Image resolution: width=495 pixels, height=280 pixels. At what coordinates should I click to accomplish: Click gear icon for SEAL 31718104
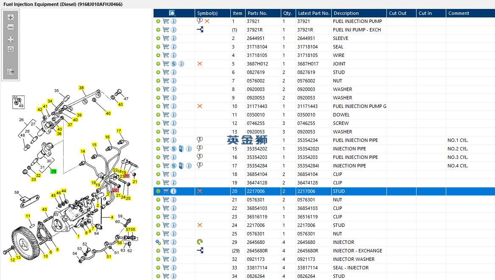pyautogui.click(x=158, y=47)
